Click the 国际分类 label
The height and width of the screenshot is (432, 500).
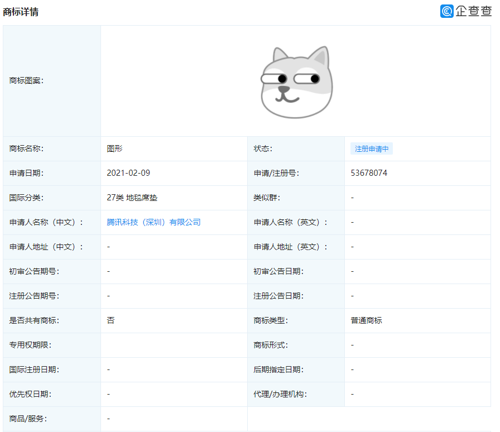(x=26, y=198)
